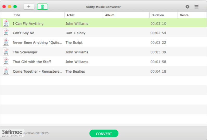Add new music with the plus button

tap(29, 6)
